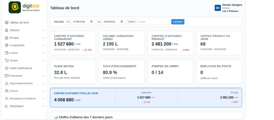
Task: Click the Ventes produit du jour value 68
Action: (x=203, y=44)
